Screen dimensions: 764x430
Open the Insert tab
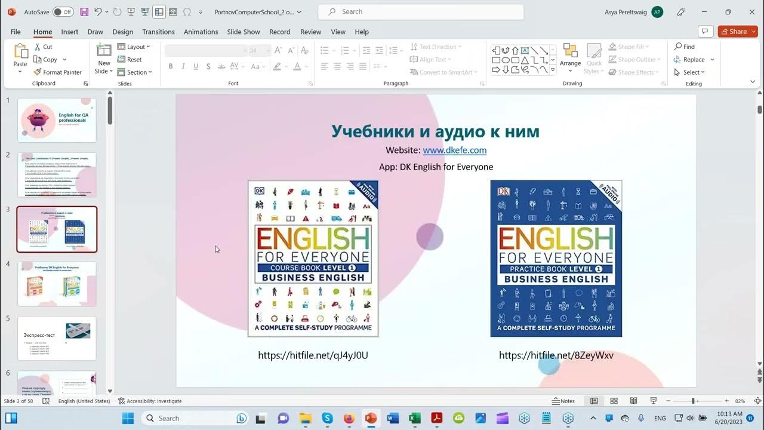pyautogui.click(x=70, y=32)
